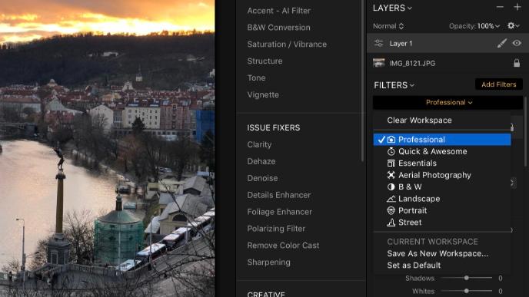Choose Set as Default
The image size is (529, 297).
coord(414,266)
